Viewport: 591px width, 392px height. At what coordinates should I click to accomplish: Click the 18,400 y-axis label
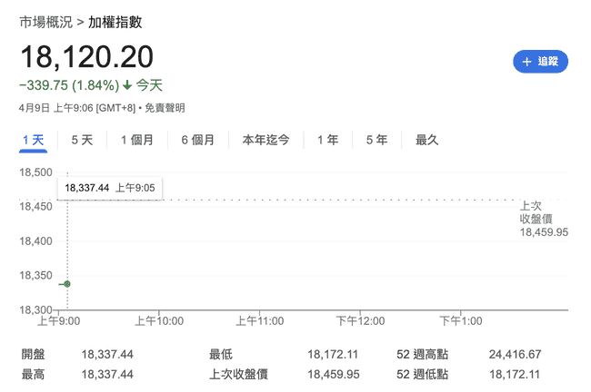(35, 241)
